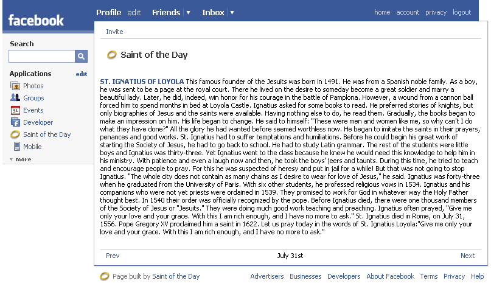
Task: Click the Facebook logo
Action: click(x=36, y=20)
